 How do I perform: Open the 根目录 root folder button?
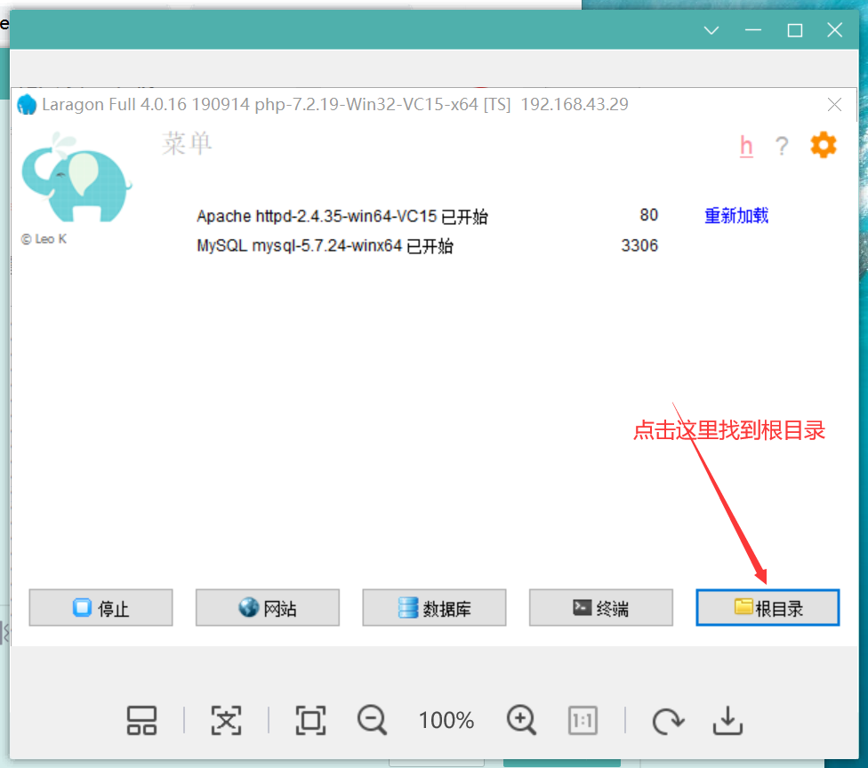tap(768, 607)
